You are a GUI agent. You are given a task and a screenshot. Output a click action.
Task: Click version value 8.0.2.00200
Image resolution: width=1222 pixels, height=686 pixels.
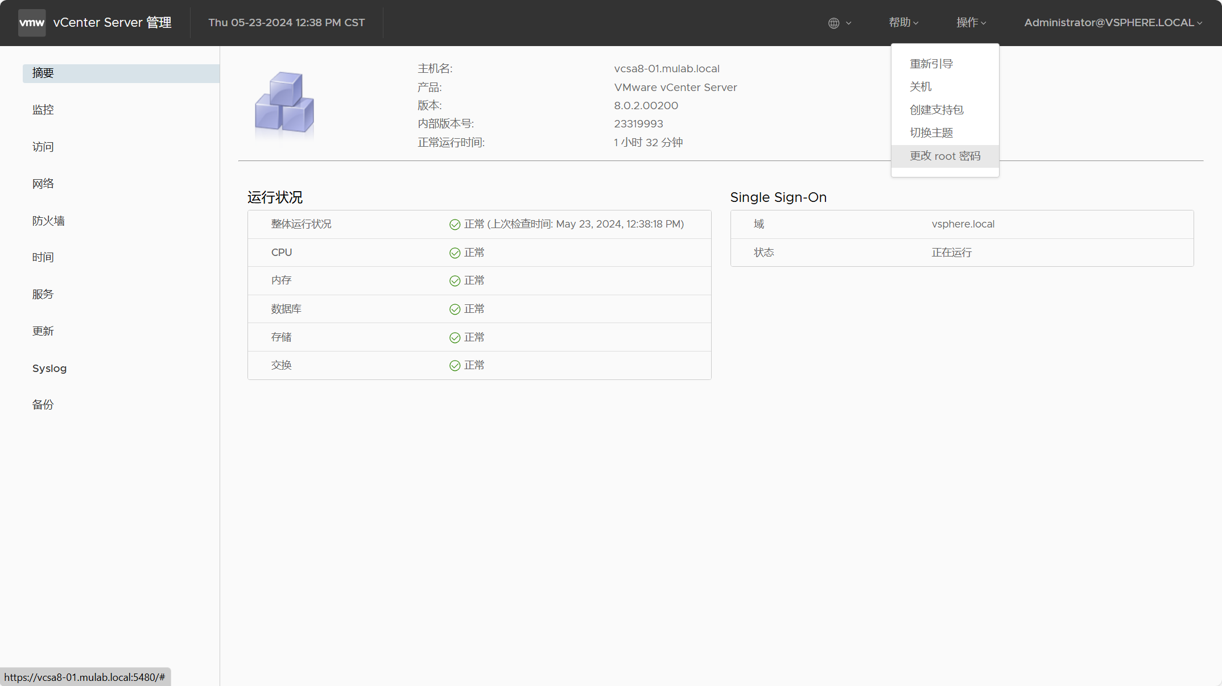646,106
